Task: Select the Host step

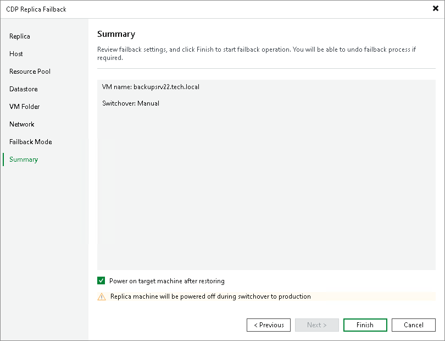Action: pyautogui.click(x=16, y=54)
